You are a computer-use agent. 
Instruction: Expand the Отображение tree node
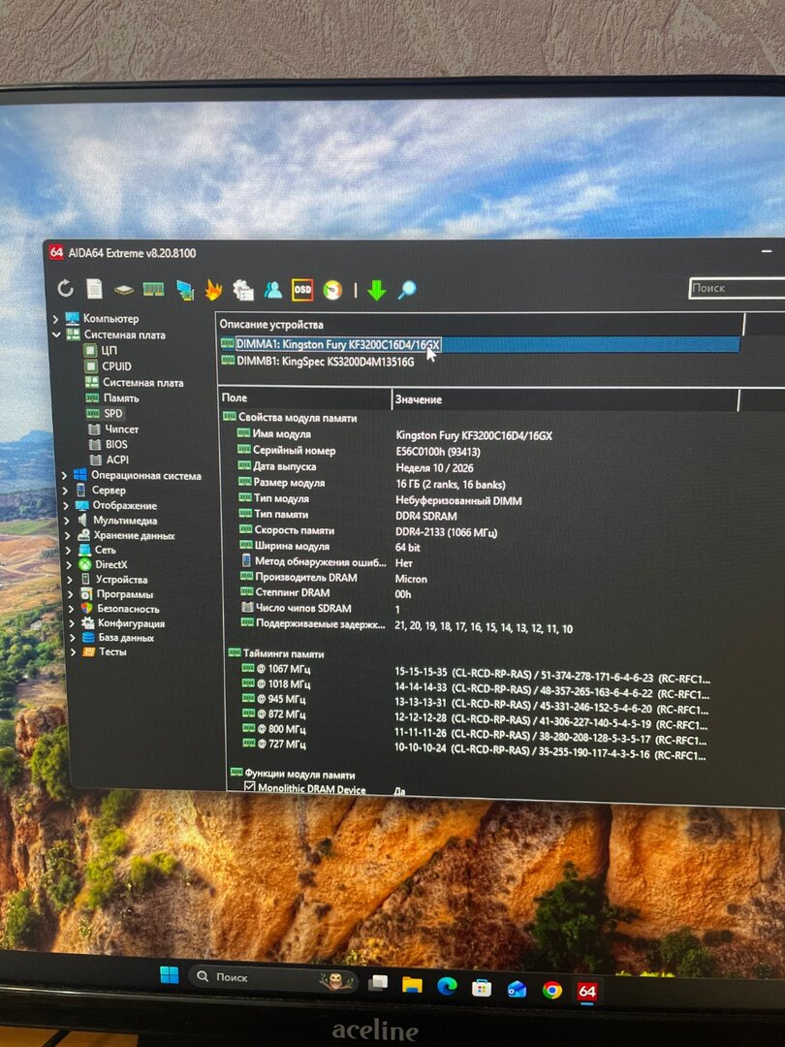(x=66, y=505)
